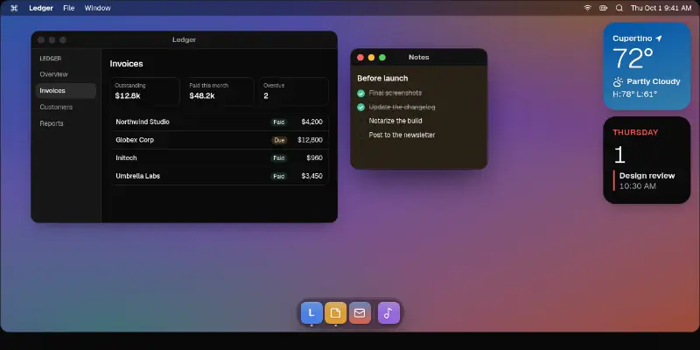Image resolution: width=700 pixels, height=350 pixels.
Task: Click the H:78° L:61° forecast text
Action: point(635,94)
